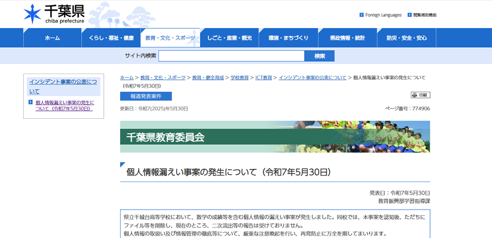Open sidebar link 個人情報漏えい事案の発生について
Viewport: 492px width, 238px height.
pyautogui.click(x=64, y=106)
